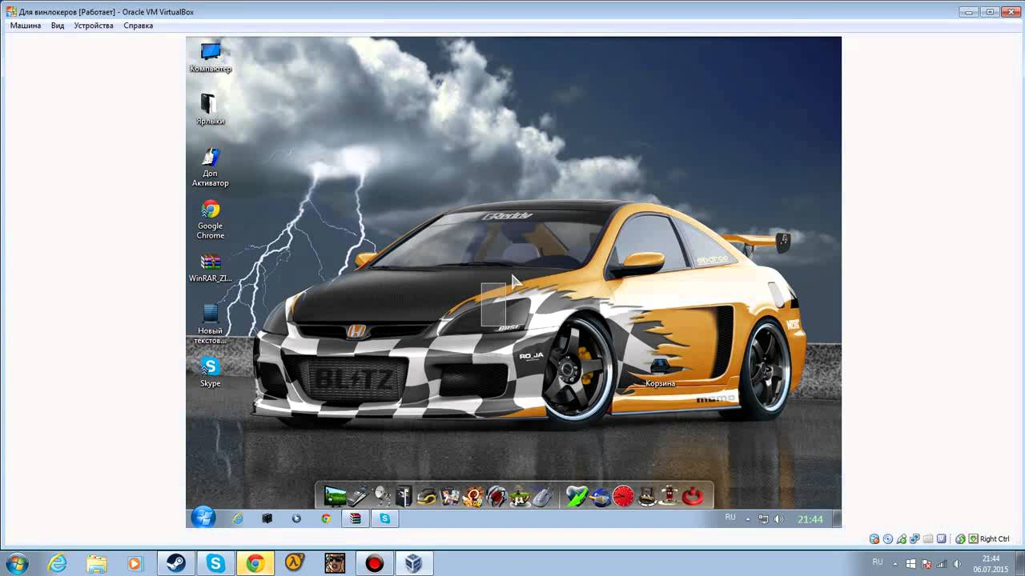1025x576 pixels.
Task: Click the black safe icon in the dock
Action: [x=404, y=496]
